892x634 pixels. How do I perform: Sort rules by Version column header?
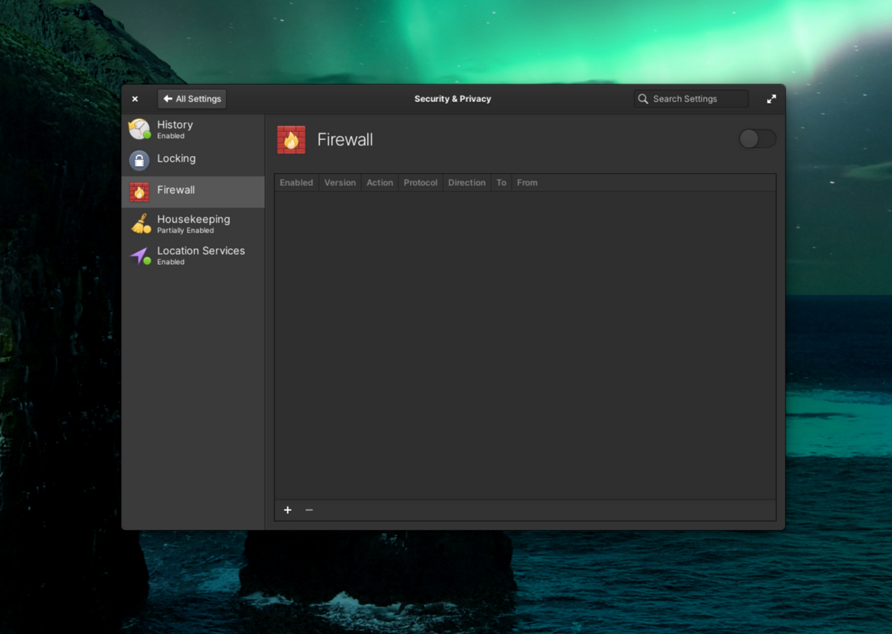[340, 183]
